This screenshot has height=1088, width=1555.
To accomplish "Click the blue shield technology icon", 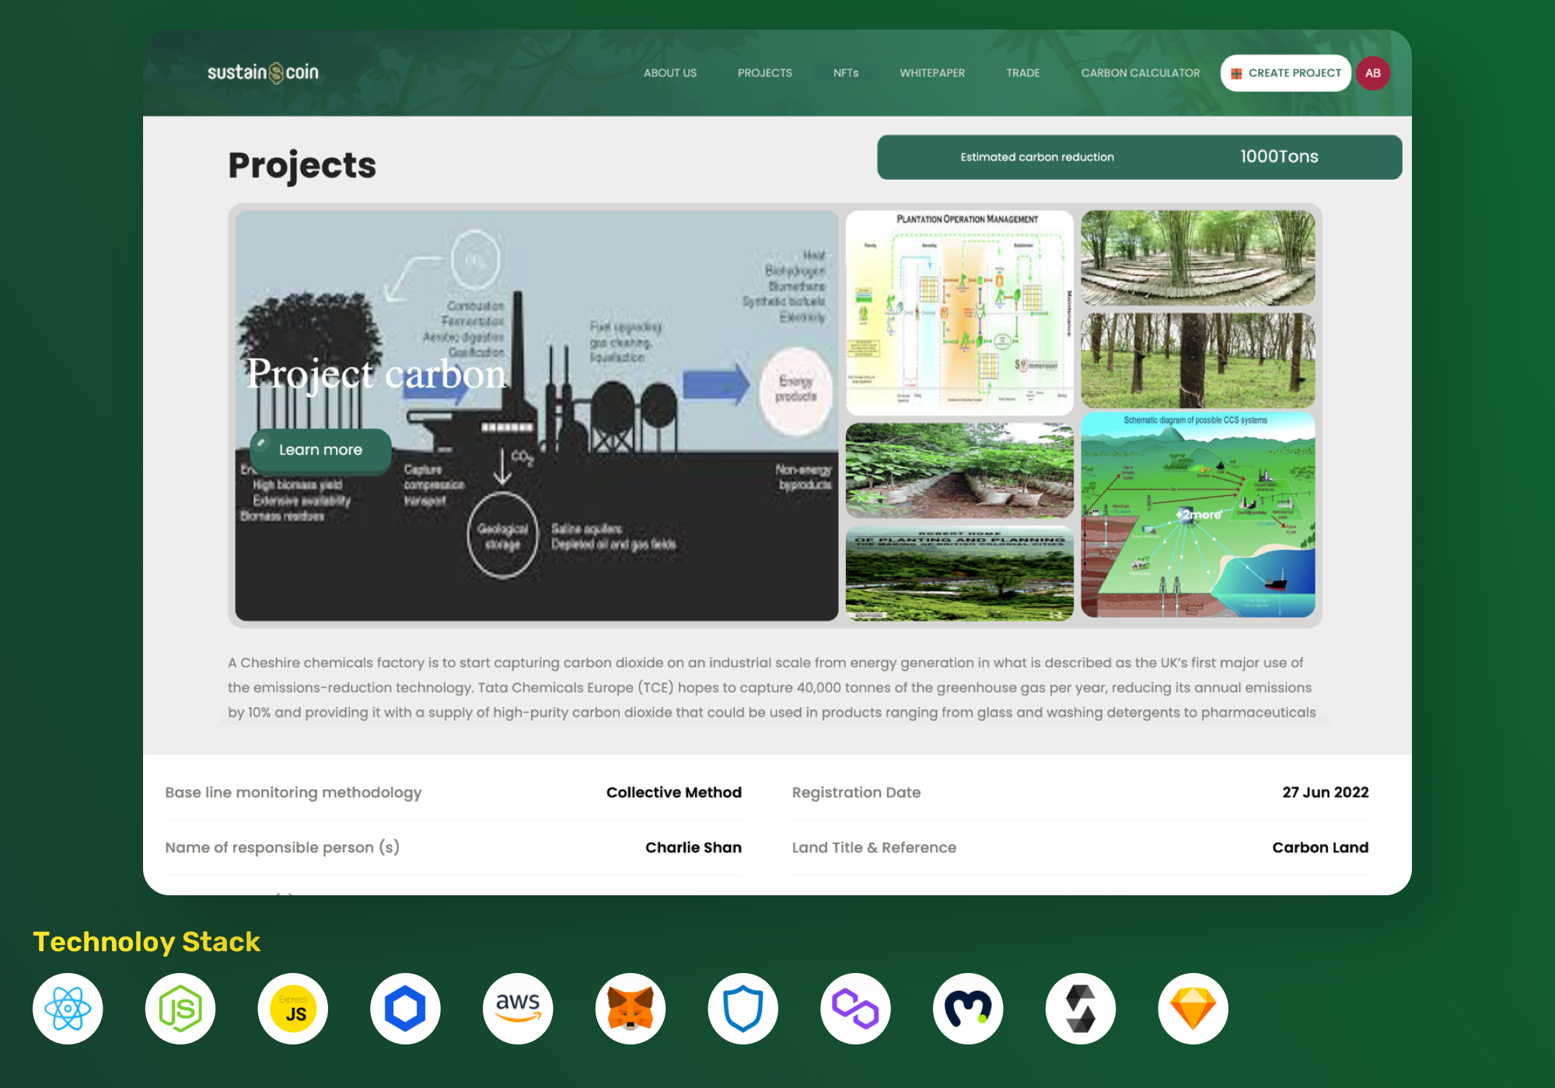I will tap(743, 1009).
